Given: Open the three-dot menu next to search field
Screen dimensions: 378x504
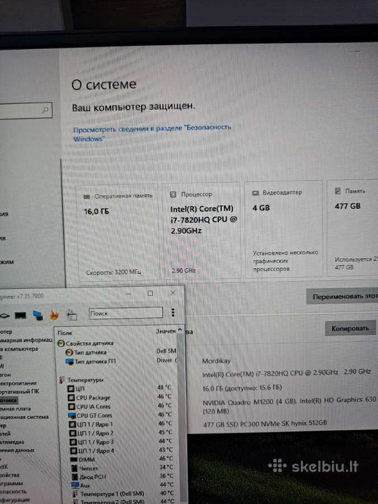Looking at the screenshot, I should point(173,312).
